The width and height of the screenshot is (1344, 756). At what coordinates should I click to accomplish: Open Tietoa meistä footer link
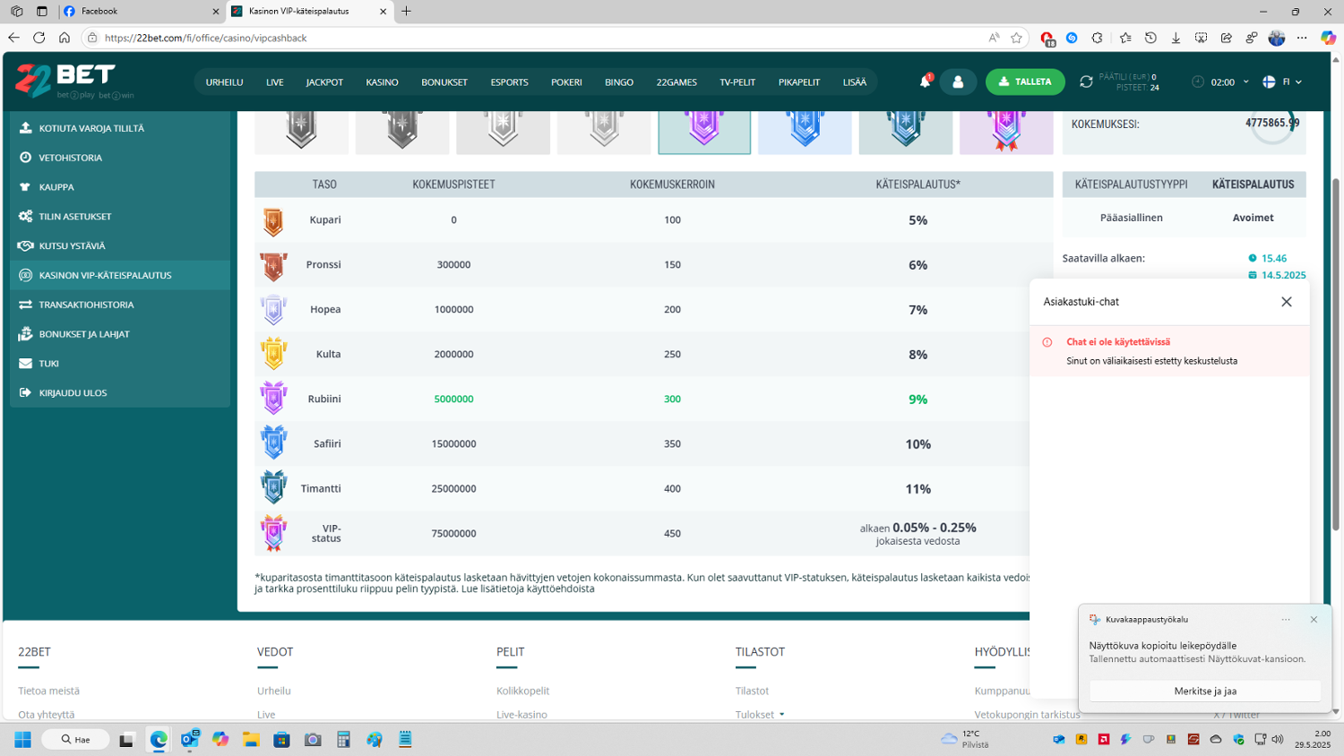49,691
